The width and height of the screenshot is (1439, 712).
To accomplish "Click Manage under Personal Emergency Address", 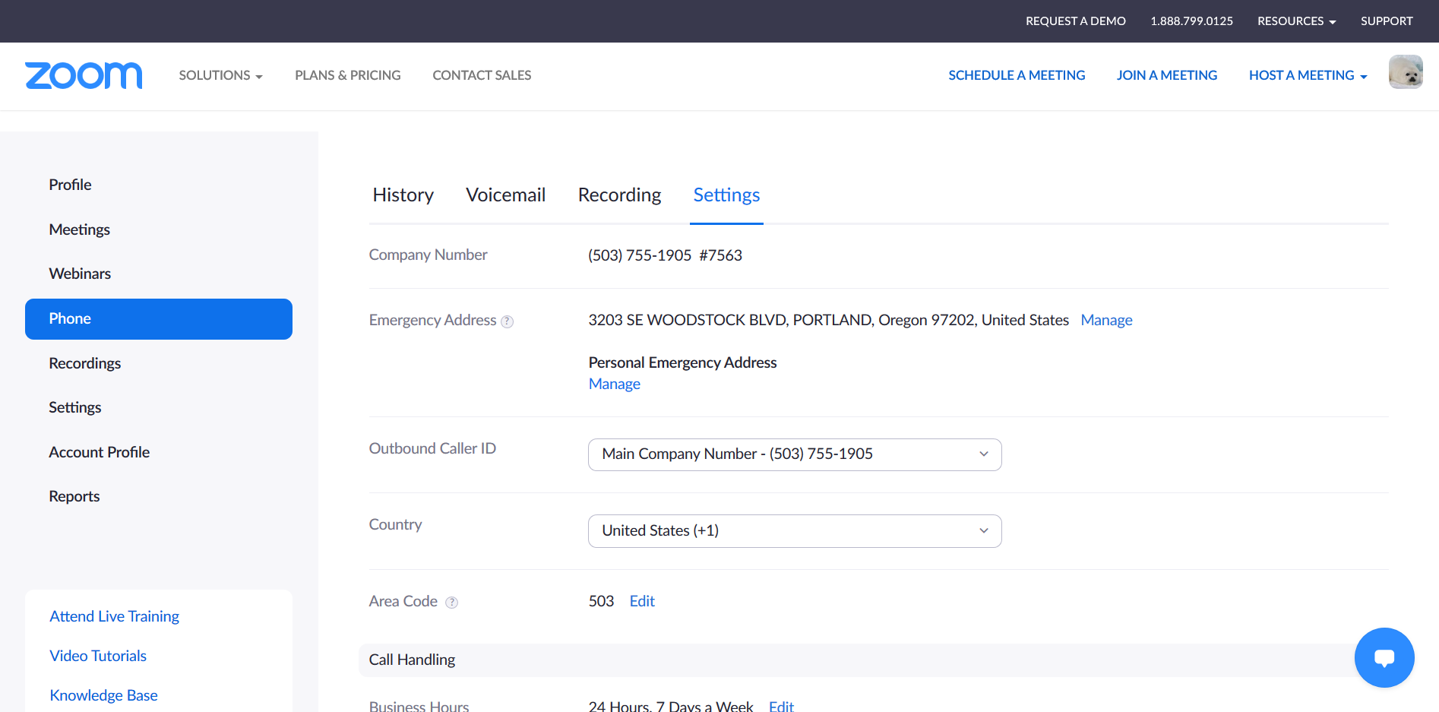I will point(614,384).
